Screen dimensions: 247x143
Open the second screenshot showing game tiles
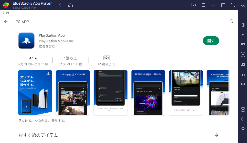(x=73, y=93)
